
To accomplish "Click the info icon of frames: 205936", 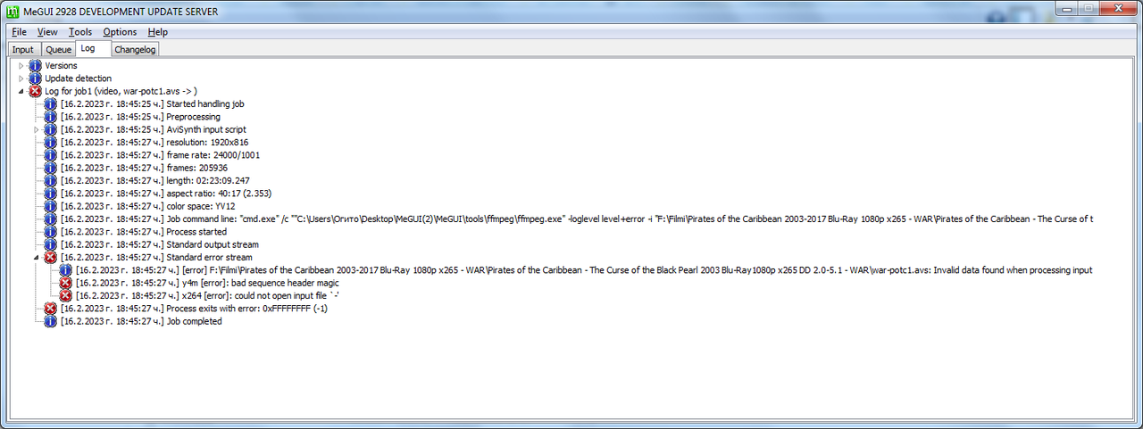I will (51, 168).
